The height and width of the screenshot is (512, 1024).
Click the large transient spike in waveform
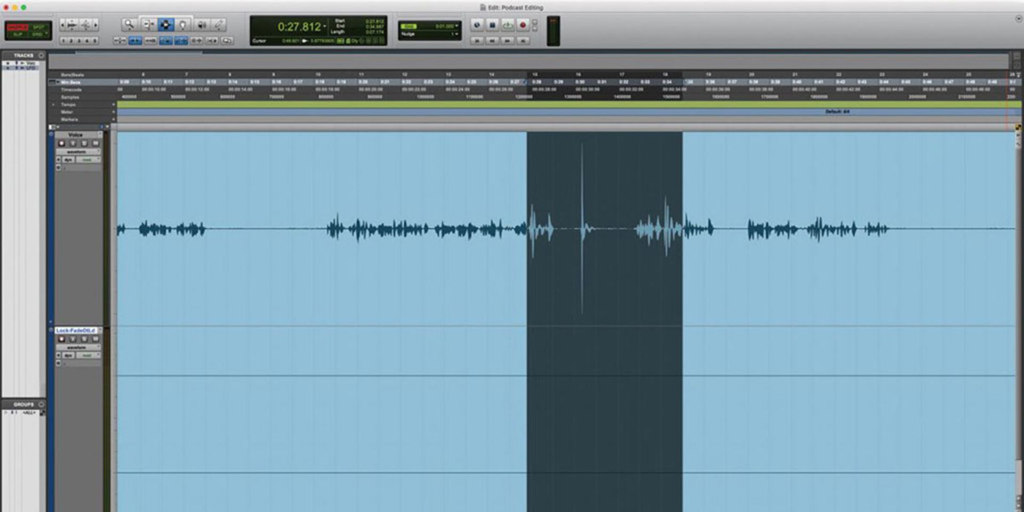[582, 228]
